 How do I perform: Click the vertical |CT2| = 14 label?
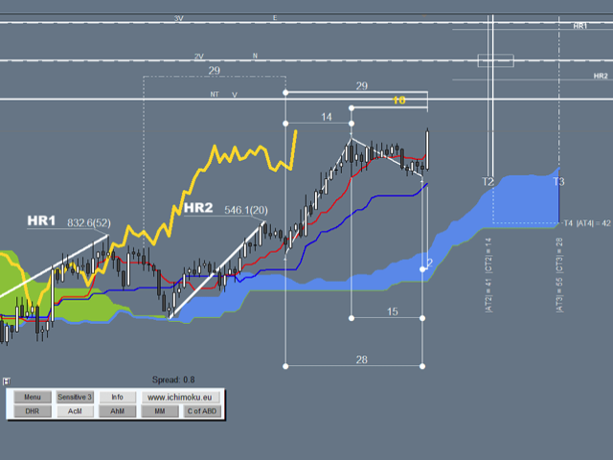pyautogui.click(x=488, y=255)
